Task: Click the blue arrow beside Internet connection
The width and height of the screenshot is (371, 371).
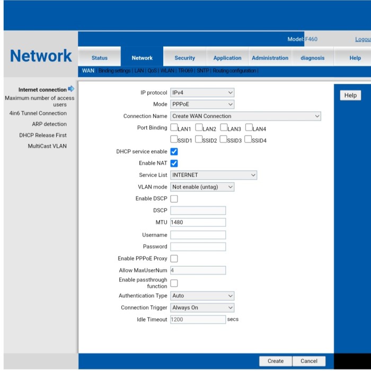Action: click(71, 89)
